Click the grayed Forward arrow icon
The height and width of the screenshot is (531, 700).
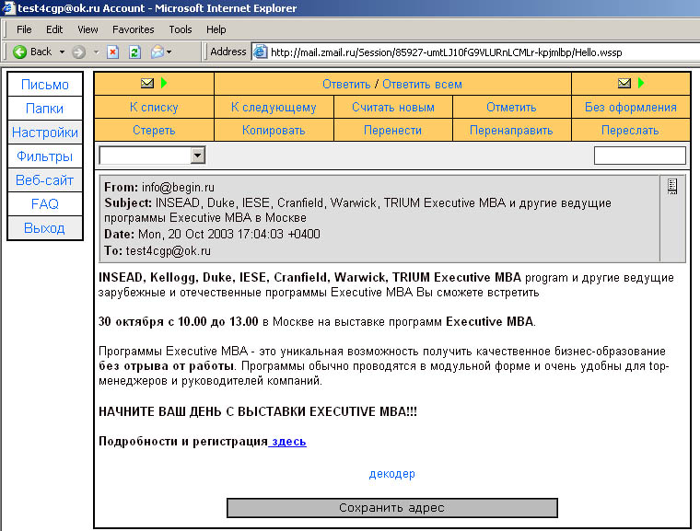(x=78, y=52)
